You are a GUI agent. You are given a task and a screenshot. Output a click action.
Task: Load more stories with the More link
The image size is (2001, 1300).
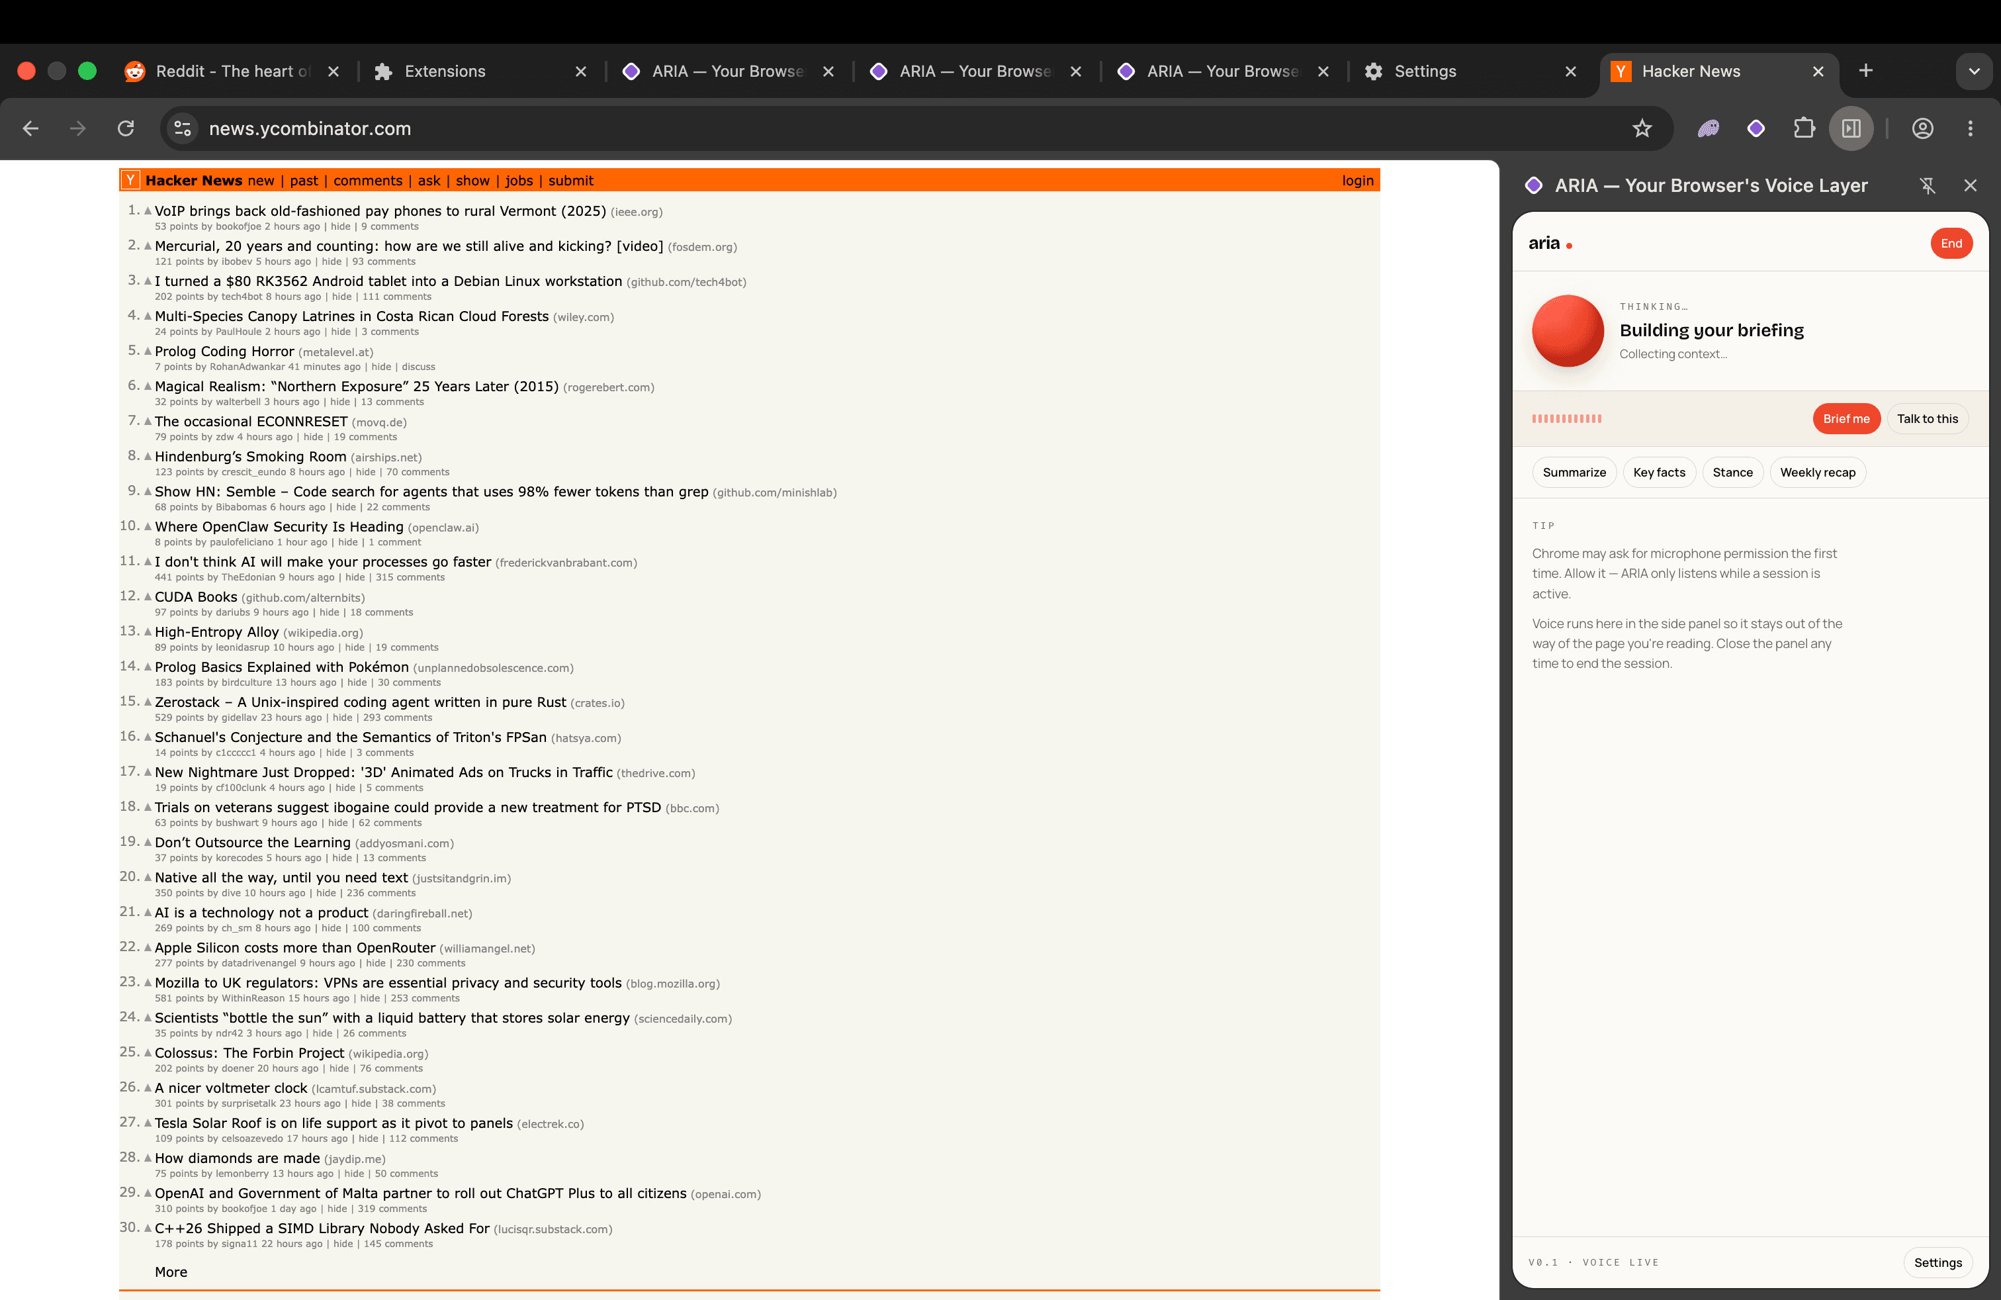pyautogui.click(x=171, y=1272)
